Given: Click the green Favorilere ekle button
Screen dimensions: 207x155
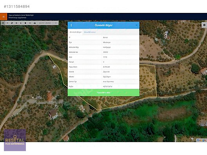Looking at the screenshot, I should point(103,92).
